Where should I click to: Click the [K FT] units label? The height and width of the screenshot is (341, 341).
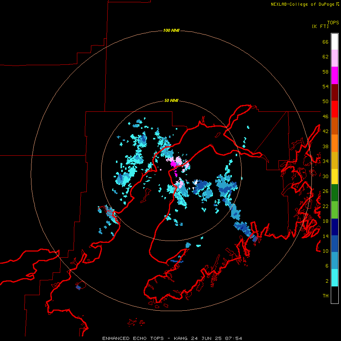320,26
